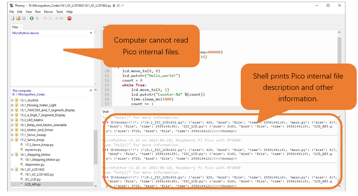358x196 pixels.
Task: Click the D:\ Micropython_Codes path link
Action: pos(28,94)
